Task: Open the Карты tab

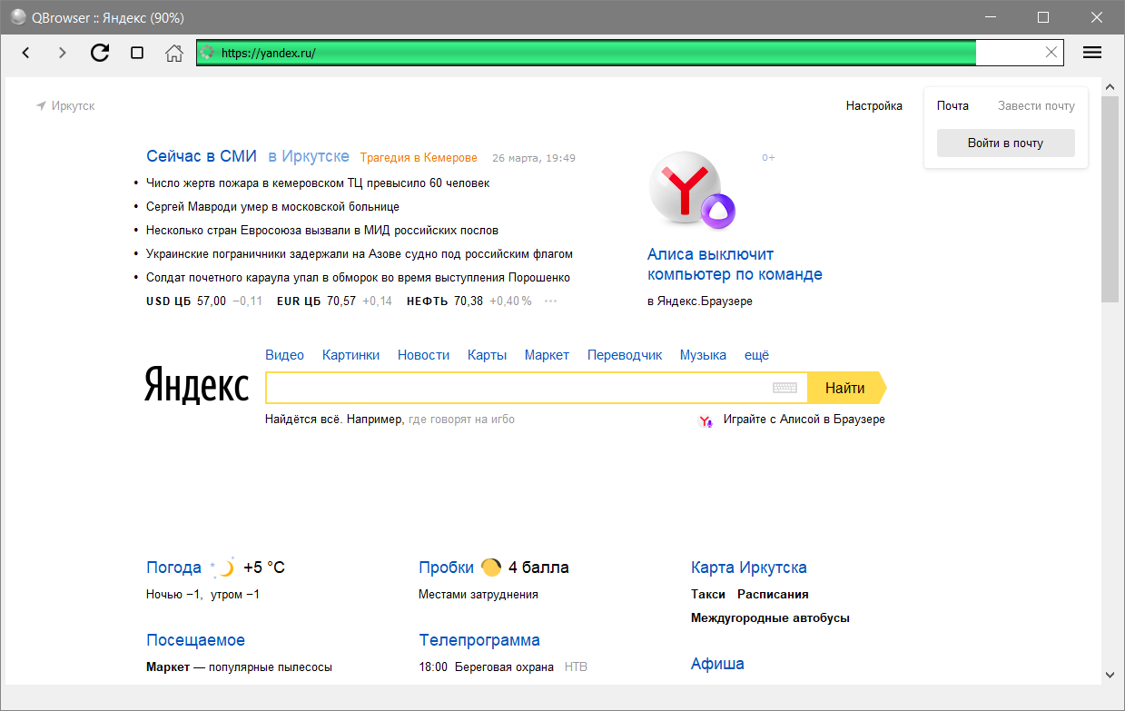Action: 487,355
